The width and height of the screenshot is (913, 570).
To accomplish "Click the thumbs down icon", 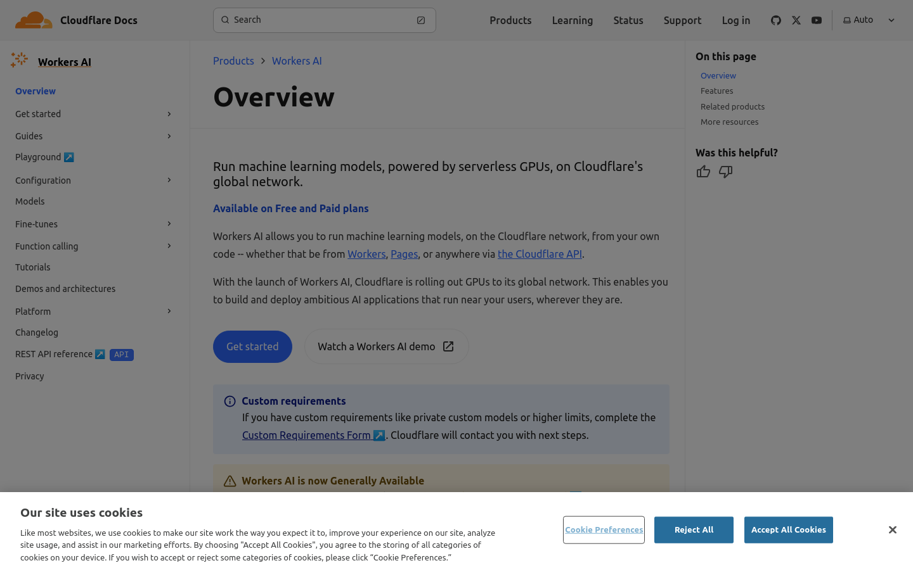I will [x=726, y=172].
